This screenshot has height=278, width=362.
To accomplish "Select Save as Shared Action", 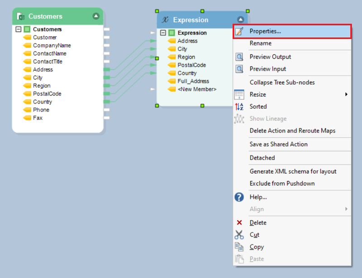I will 278,144.
